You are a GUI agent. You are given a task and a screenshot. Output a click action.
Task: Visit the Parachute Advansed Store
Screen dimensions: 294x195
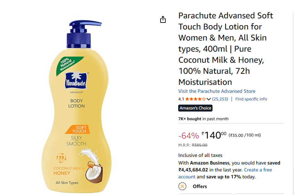[217, 91]
